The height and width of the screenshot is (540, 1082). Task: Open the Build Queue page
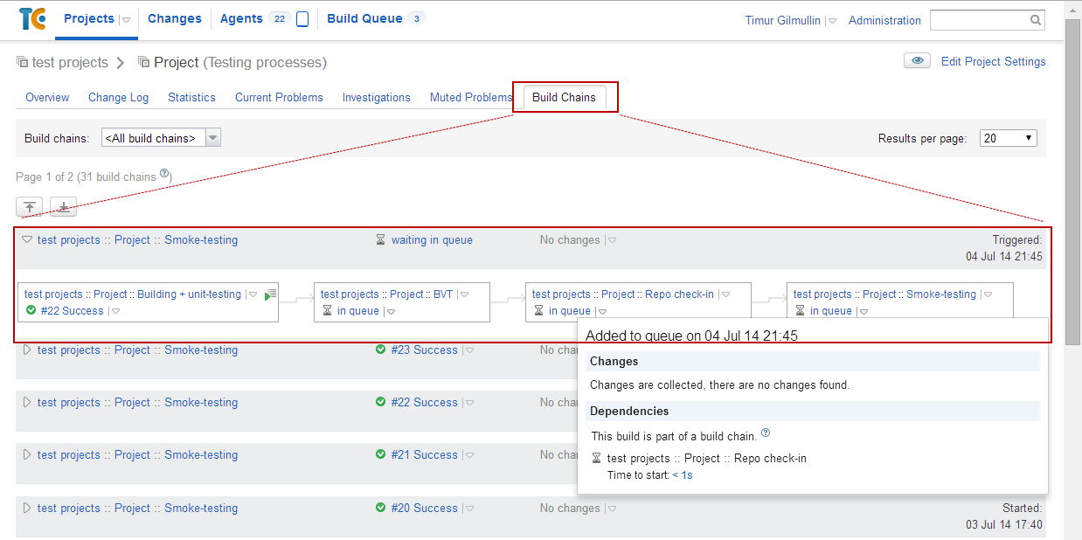(x=364, y=18)
